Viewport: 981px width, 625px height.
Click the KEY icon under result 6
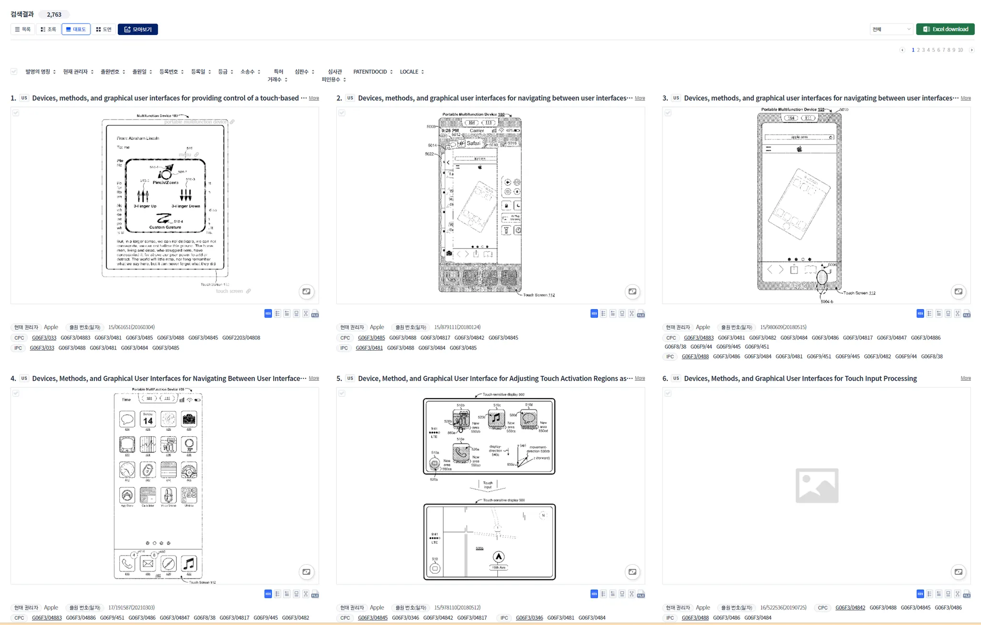[x=920, y=594]
